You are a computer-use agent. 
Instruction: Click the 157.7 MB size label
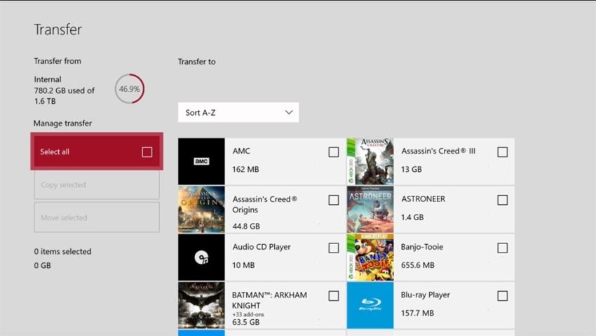417,313
